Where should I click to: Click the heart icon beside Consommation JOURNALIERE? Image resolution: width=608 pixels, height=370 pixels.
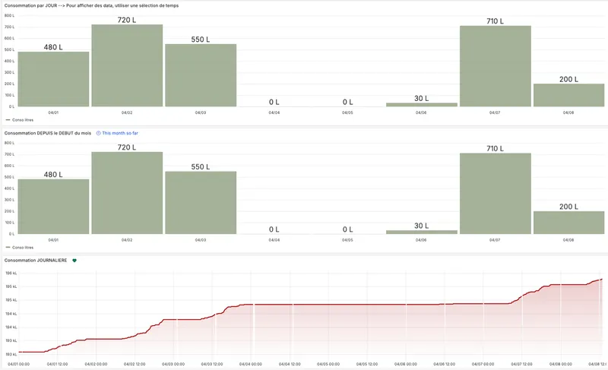74,261
